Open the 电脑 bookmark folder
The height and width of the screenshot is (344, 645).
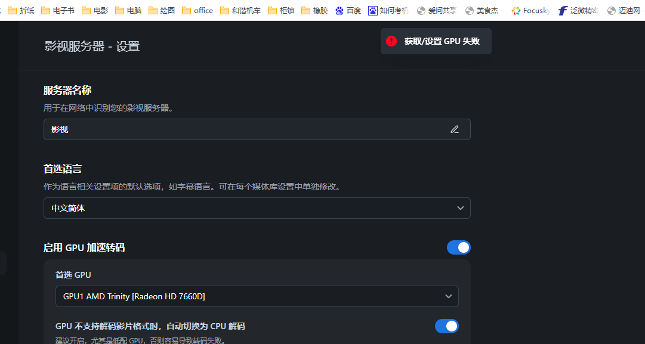point(128,10)
